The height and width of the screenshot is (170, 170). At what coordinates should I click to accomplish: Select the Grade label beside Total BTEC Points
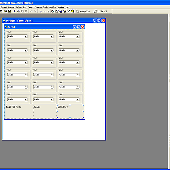click(x=37, y=107)
